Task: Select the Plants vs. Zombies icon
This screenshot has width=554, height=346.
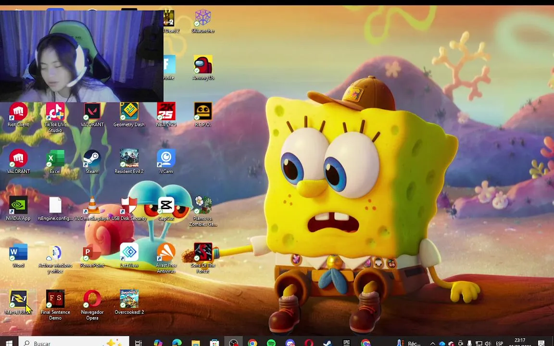Action: [203, 211]
